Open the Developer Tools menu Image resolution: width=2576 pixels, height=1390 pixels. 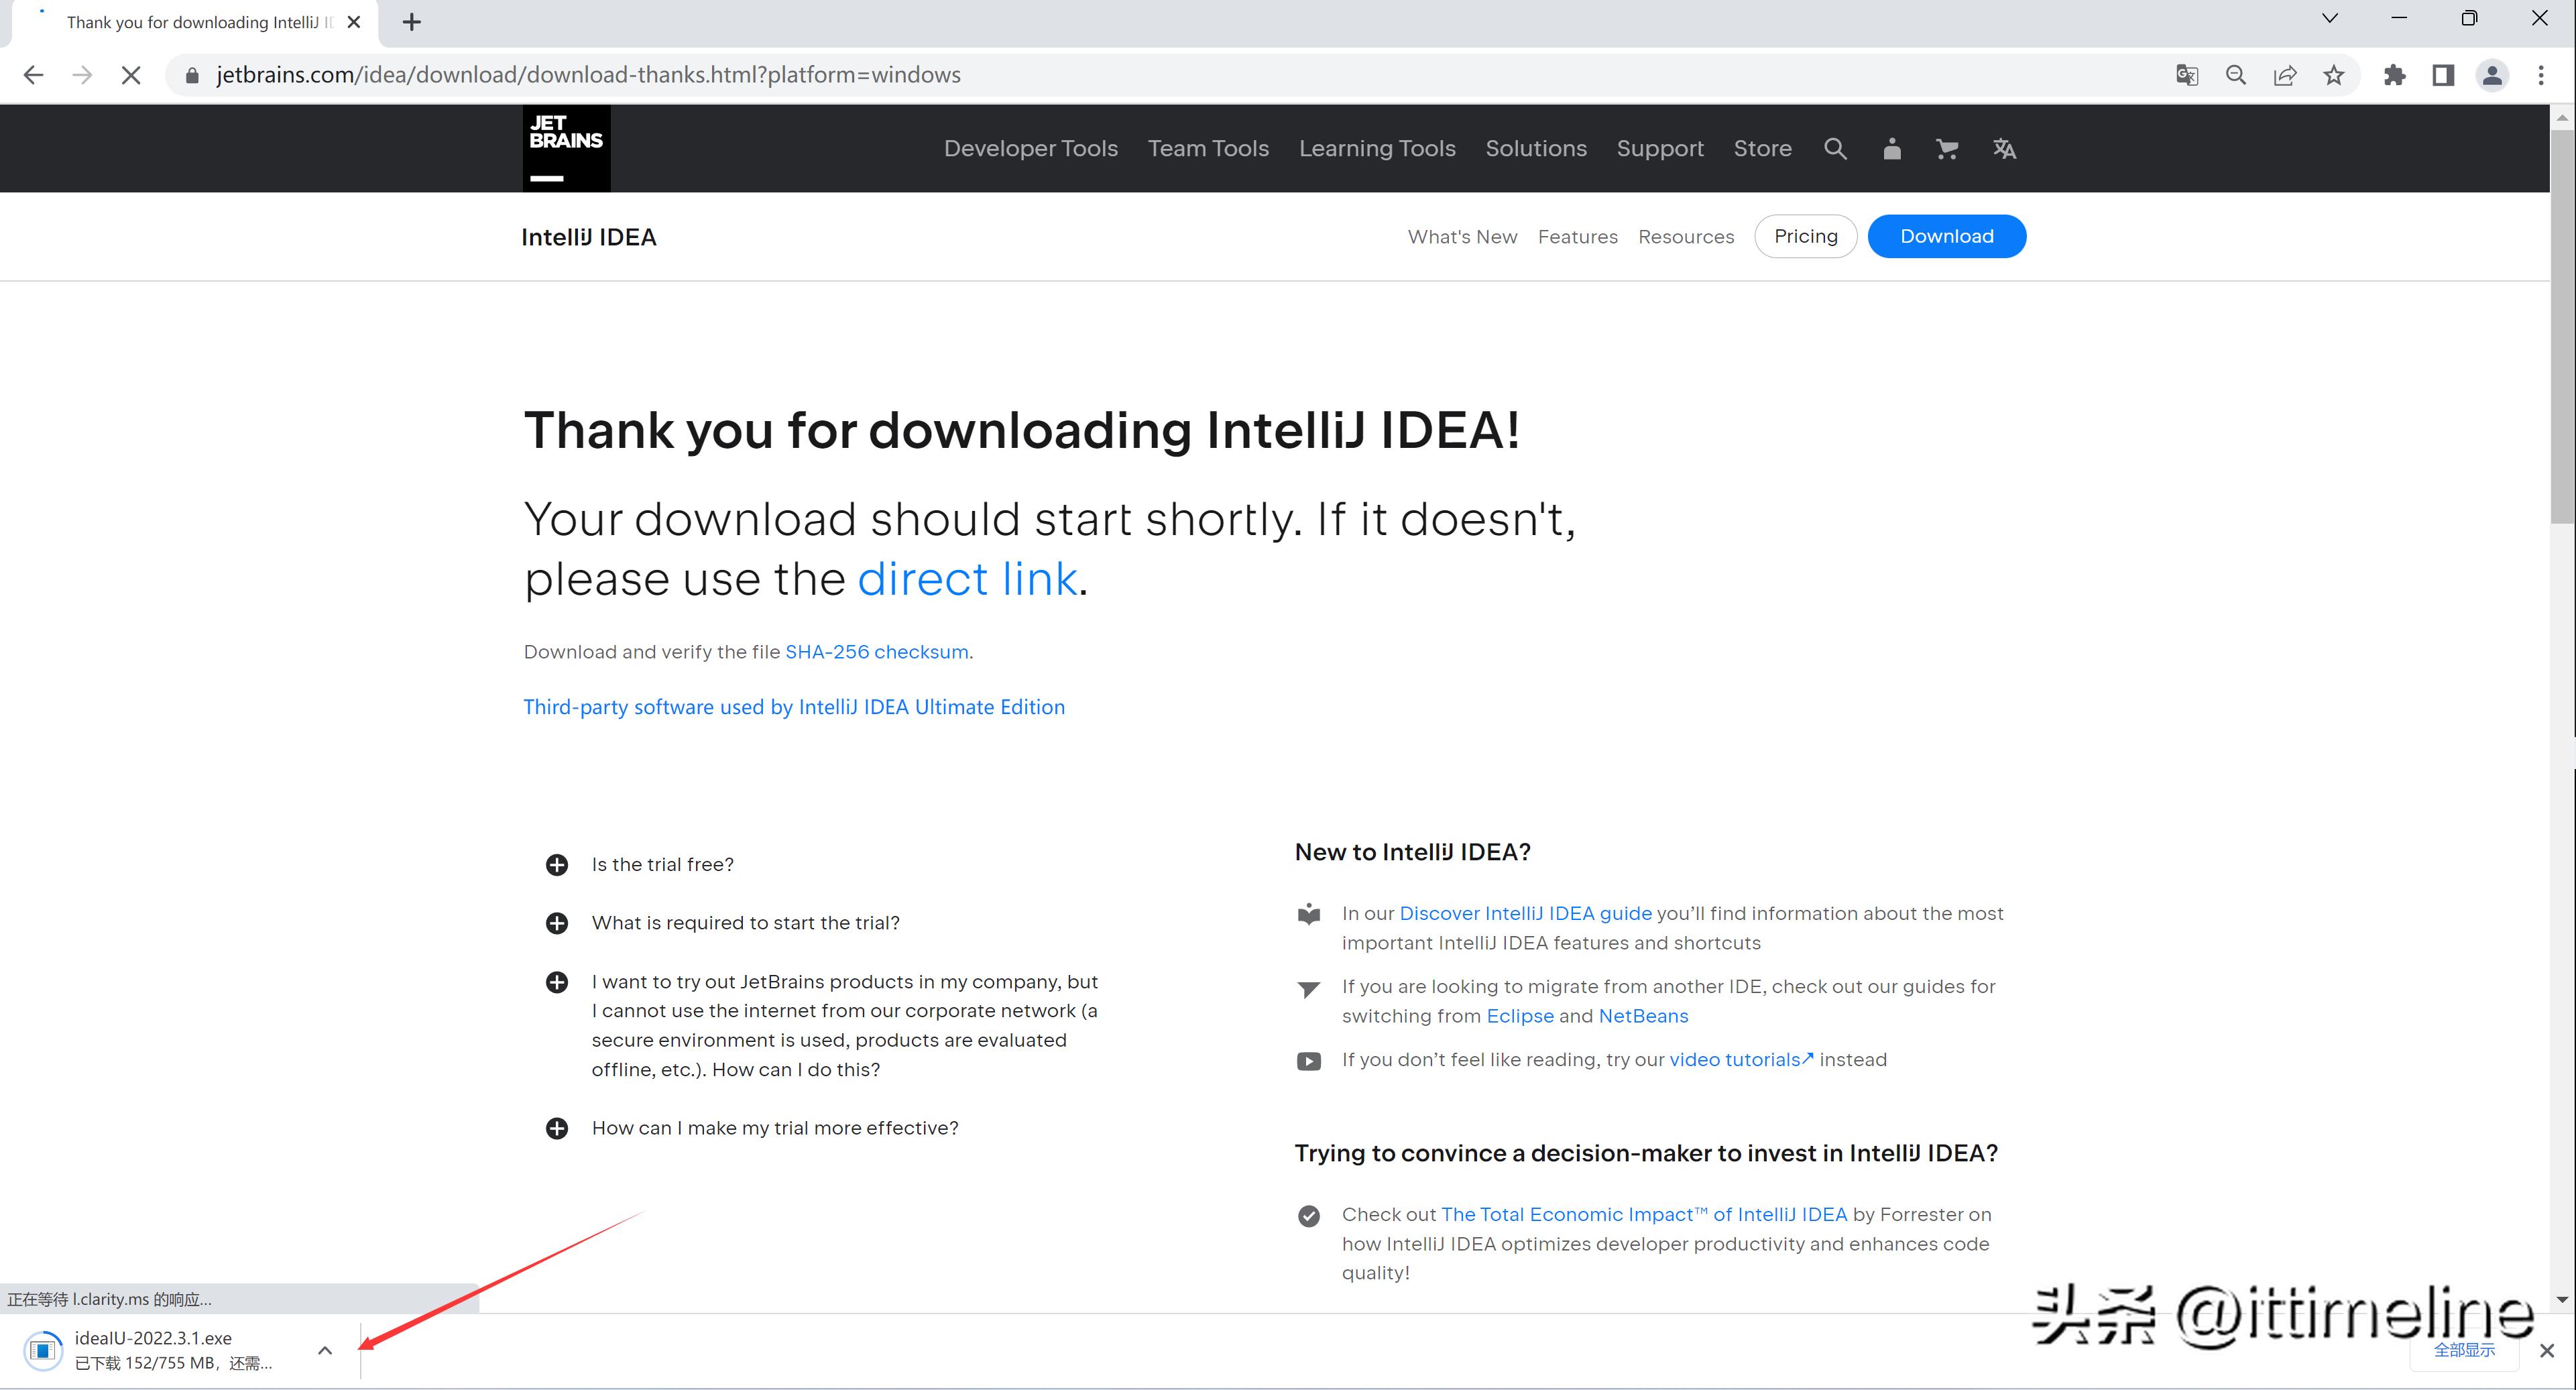1031,148
